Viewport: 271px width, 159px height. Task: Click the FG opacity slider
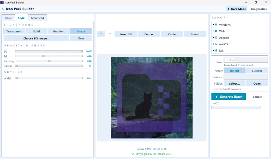[x=49, y=56]
